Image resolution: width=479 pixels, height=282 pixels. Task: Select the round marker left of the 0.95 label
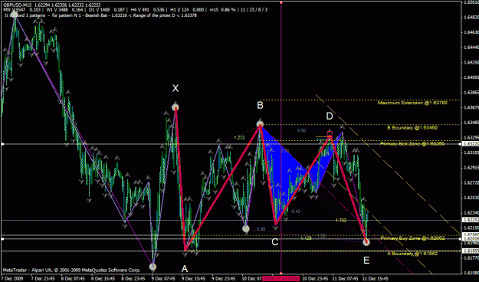(245, 228)
